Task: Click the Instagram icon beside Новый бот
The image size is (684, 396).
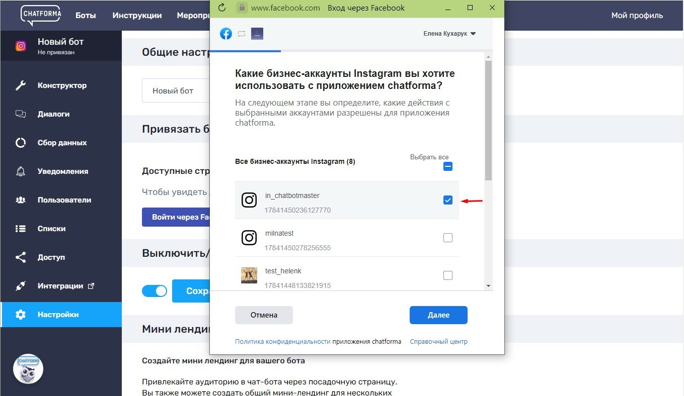Action: [21, 46]
